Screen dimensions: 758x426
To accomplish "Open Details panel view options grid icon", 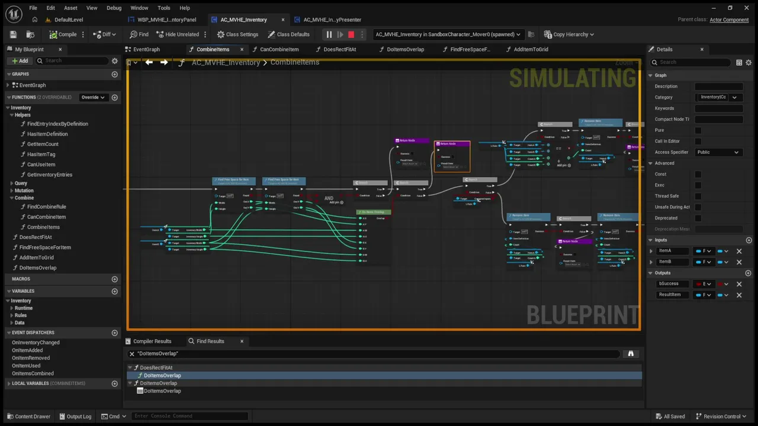I will [739, 62].
